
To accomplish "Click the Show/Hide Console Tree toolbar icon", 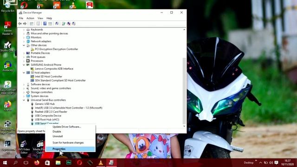I will [x=32, y=24].
